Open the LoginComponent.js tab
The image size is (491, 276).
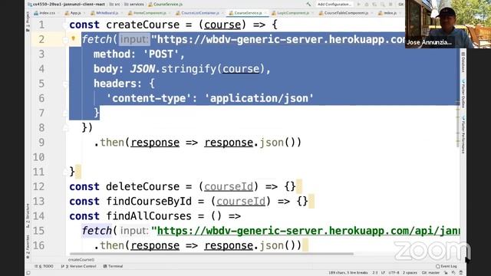point(292,13)
